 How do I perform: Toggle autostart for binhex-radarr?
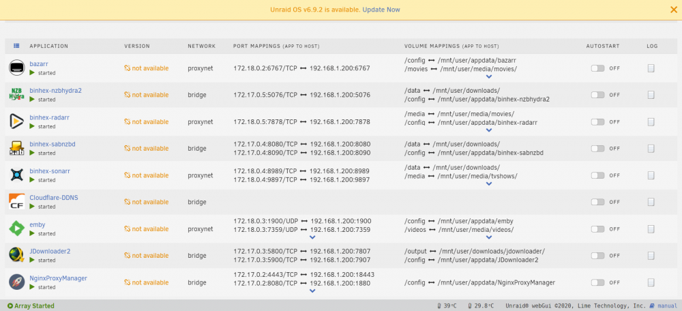point(597,122)
